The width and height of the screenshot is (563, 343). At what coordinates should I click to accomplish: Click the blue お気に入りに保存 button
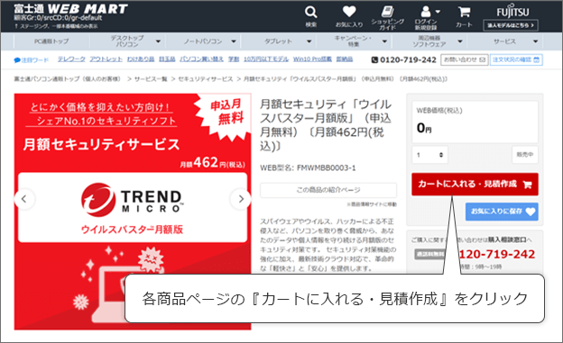click(502, 212)
